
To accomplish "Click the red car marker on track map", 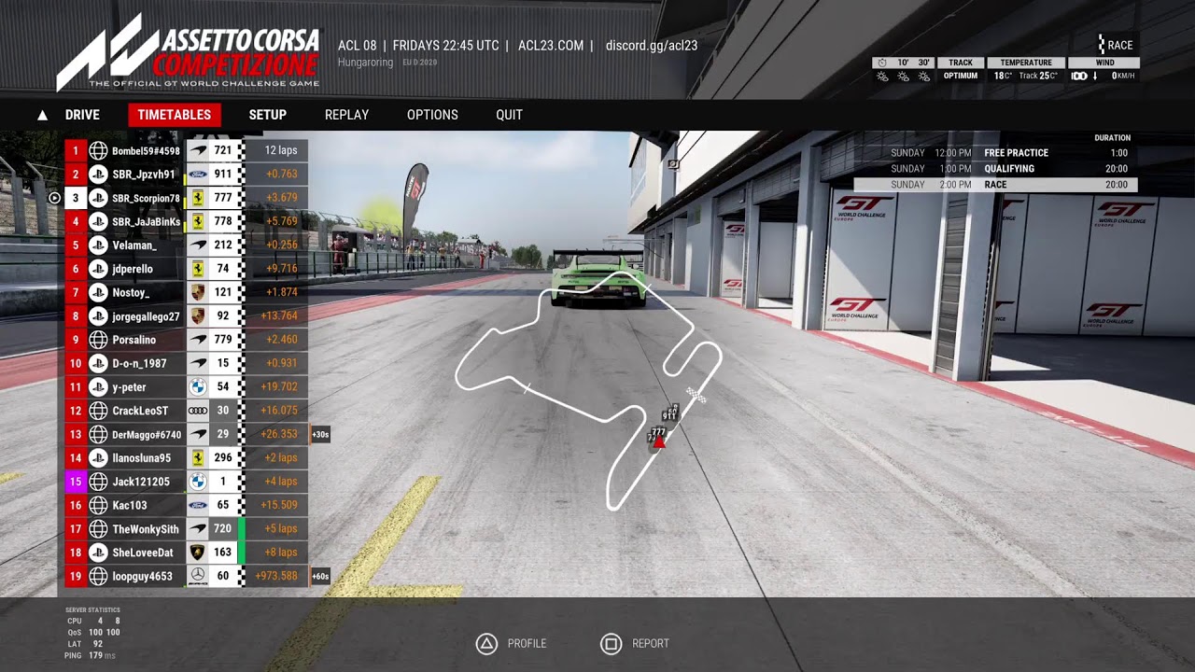I will click(x=659, y=441).
